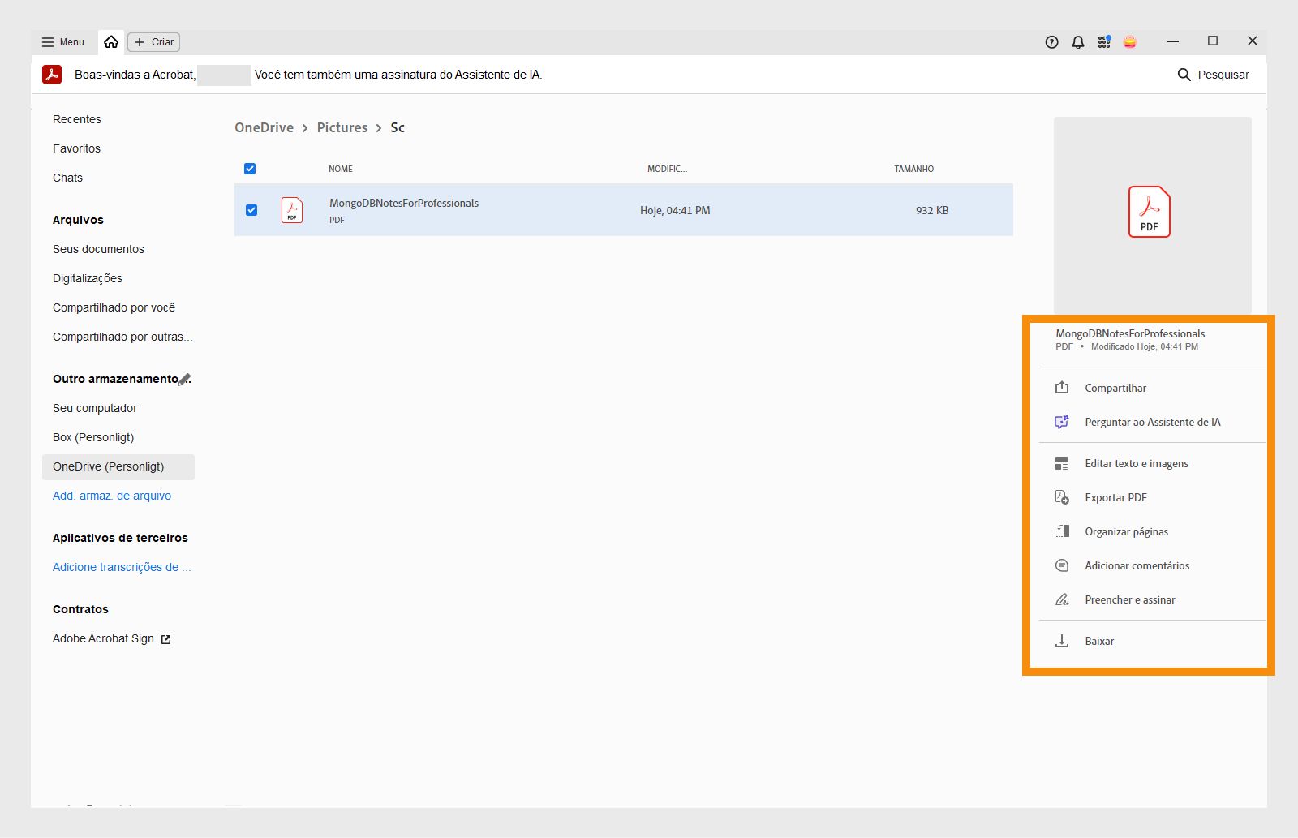Click the Baixar download icon
1298x838 pixels.
[1062, 641]
